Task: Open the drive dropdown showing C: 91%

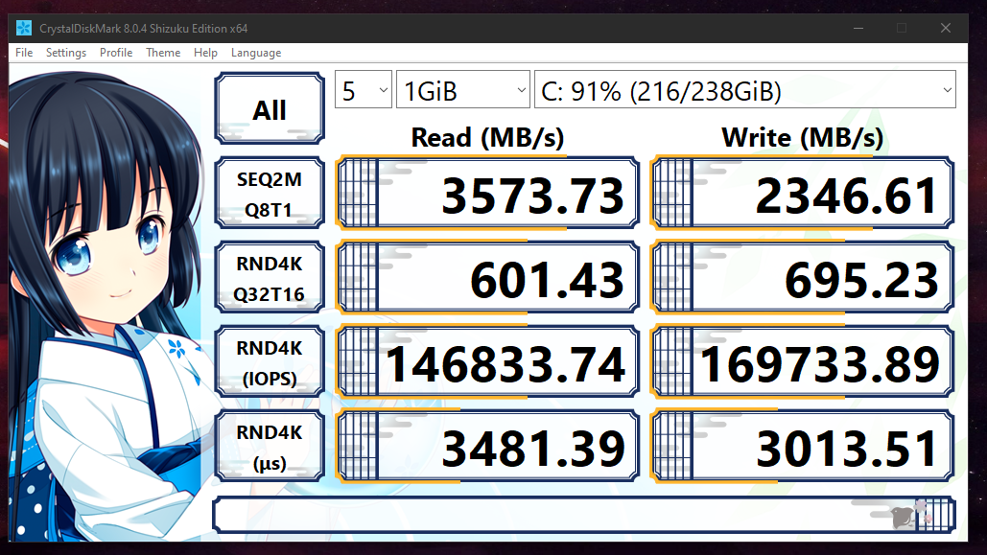Action: (745, 90)
